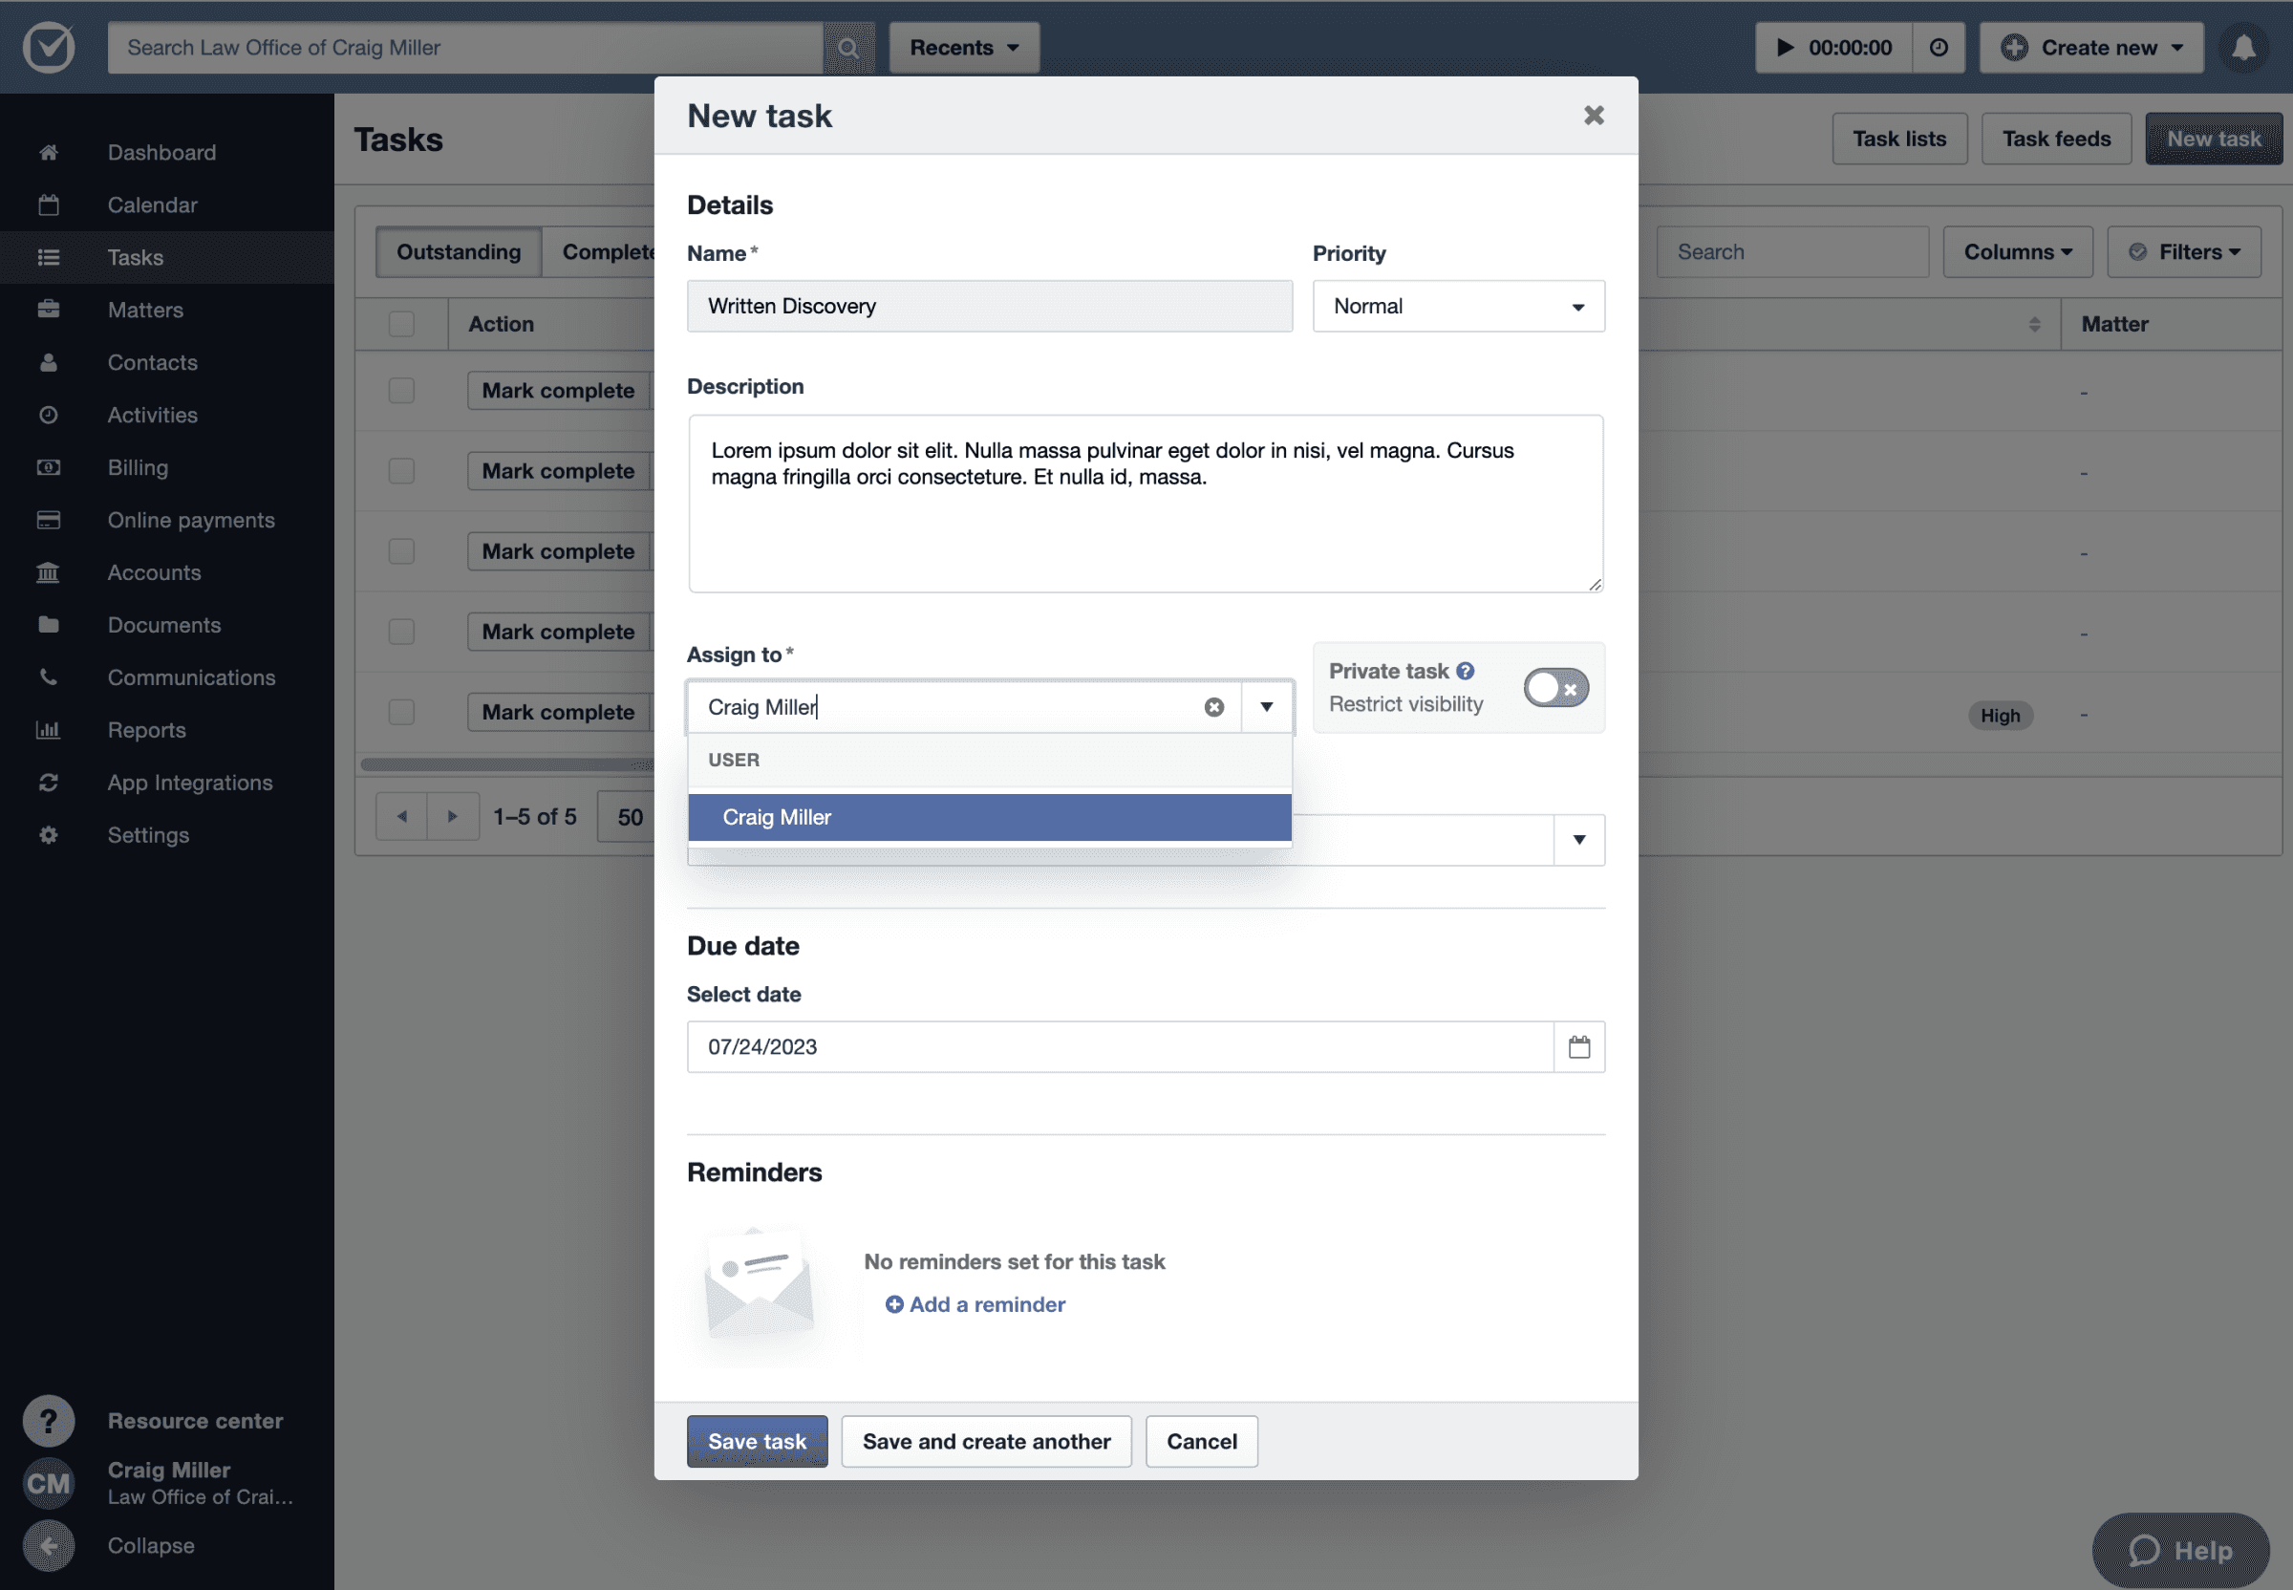Tick the checkbox for the first task row
Screen dimensions: 2293x1590
[401, 391]
